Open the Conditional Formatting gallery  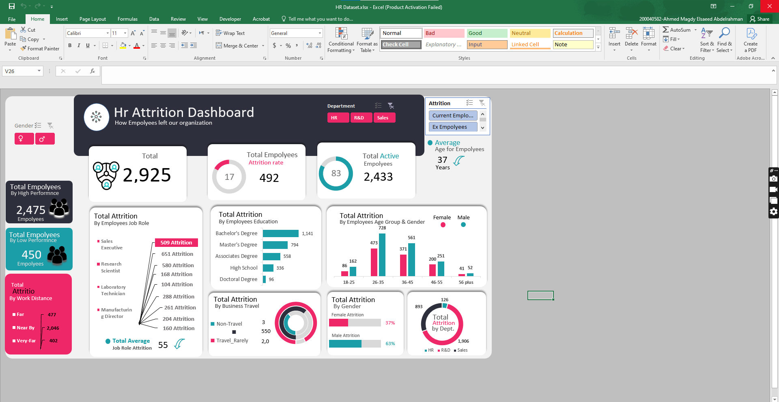click(x=341, y=40)
